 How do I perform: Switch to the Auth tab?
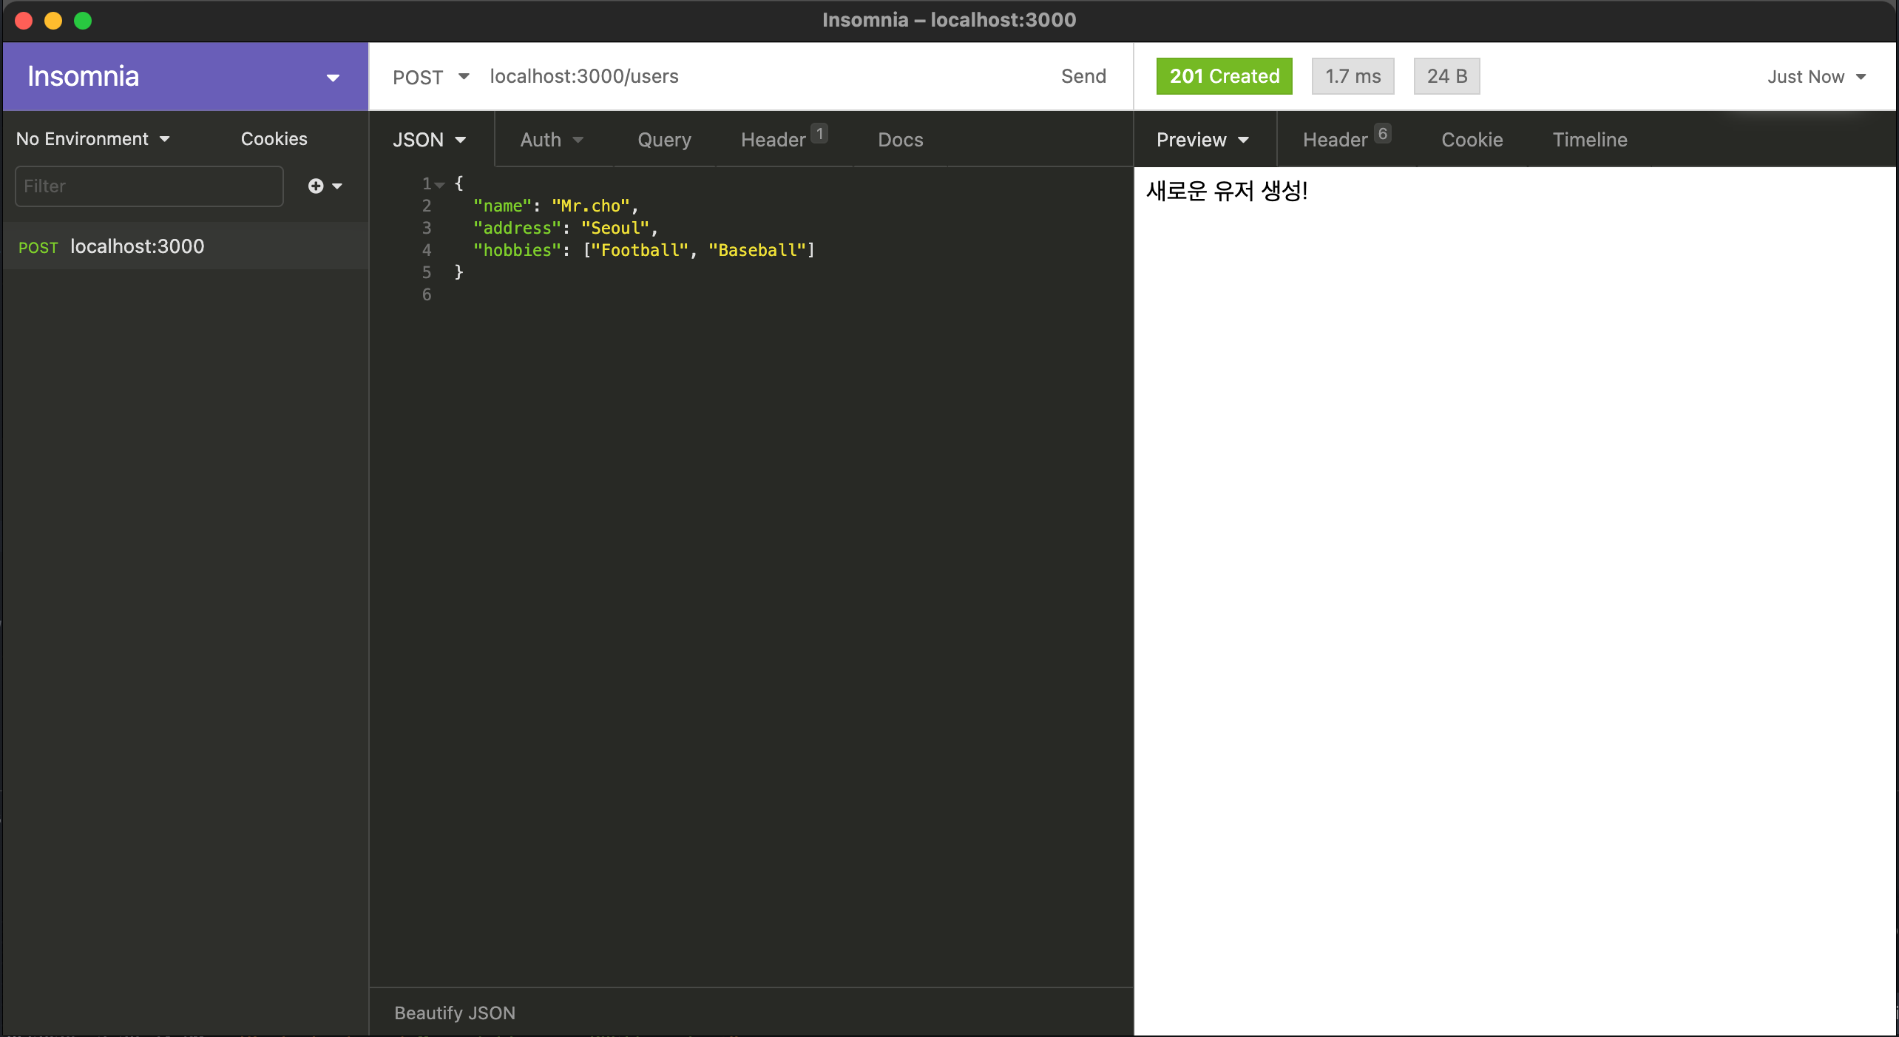point(551,140)
